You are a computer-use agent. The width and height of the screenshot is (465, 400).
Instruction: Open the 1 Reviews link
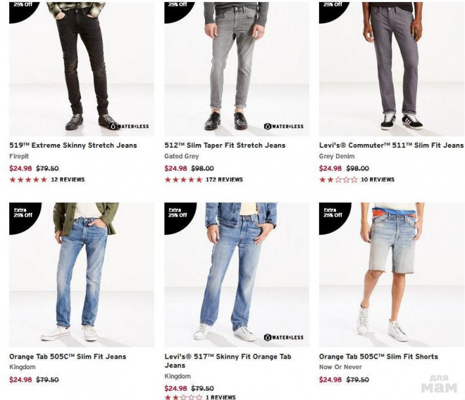(x=221, y=397)
